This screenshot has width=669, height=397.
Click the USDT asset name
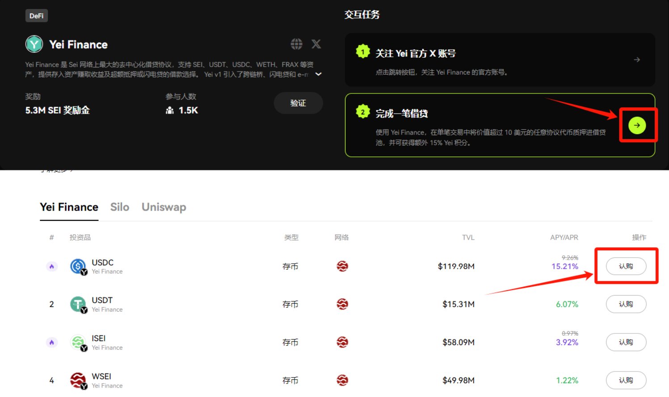(102, 300)
